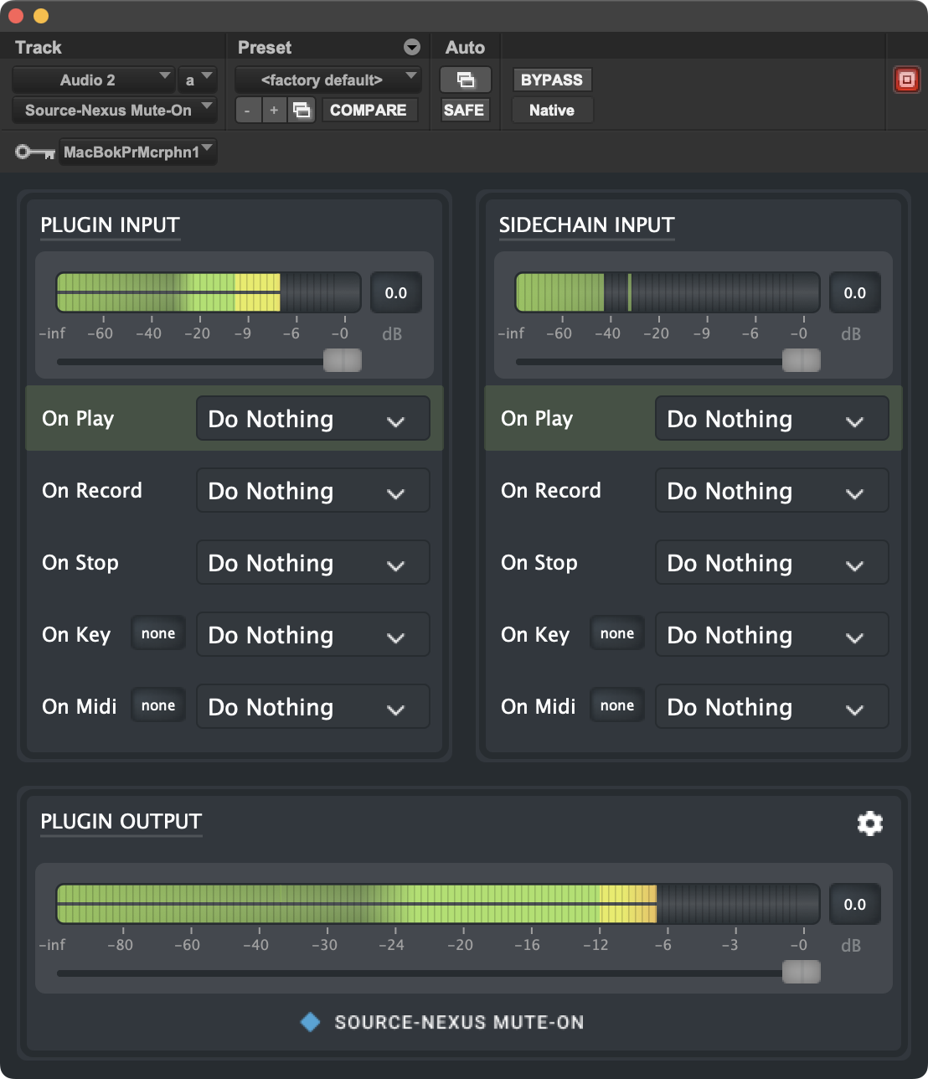
Task: Open the MacBokPrMcrphn1 key input selector
Action: click(x=138, y=152)
